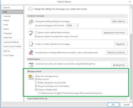This screenshot has height=108, width=133.
Task: Uncheck Play a sound option
Action: point(36,79)
